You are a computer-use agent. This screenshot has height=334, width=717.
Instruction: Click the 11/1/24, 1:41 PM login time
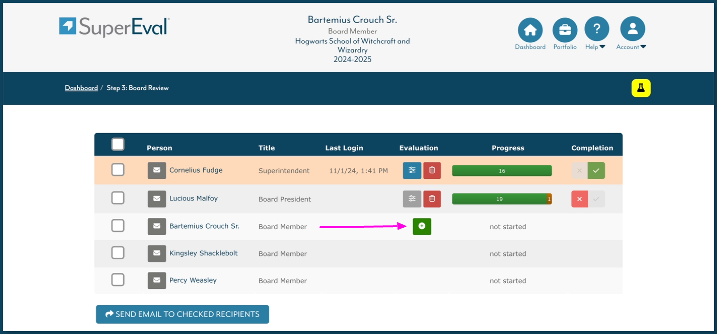pos(358,171)
